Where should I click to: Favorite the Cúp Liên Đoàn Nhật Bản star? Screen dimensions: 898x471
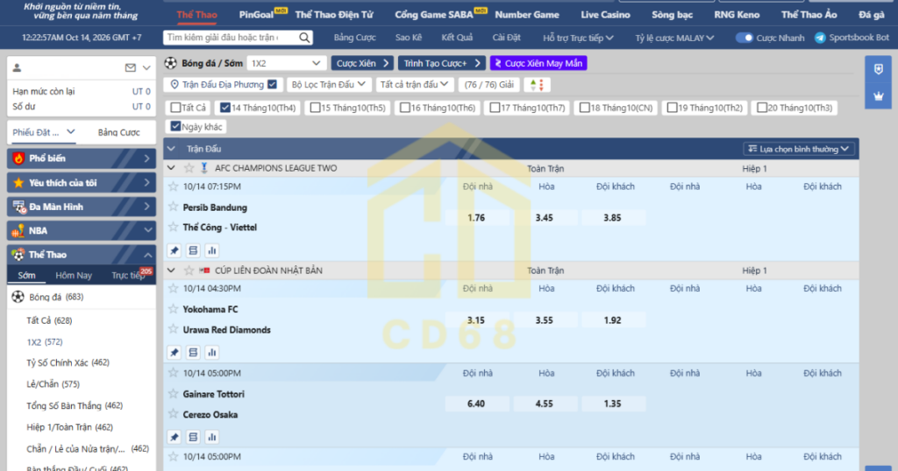(x=189, y=271)
